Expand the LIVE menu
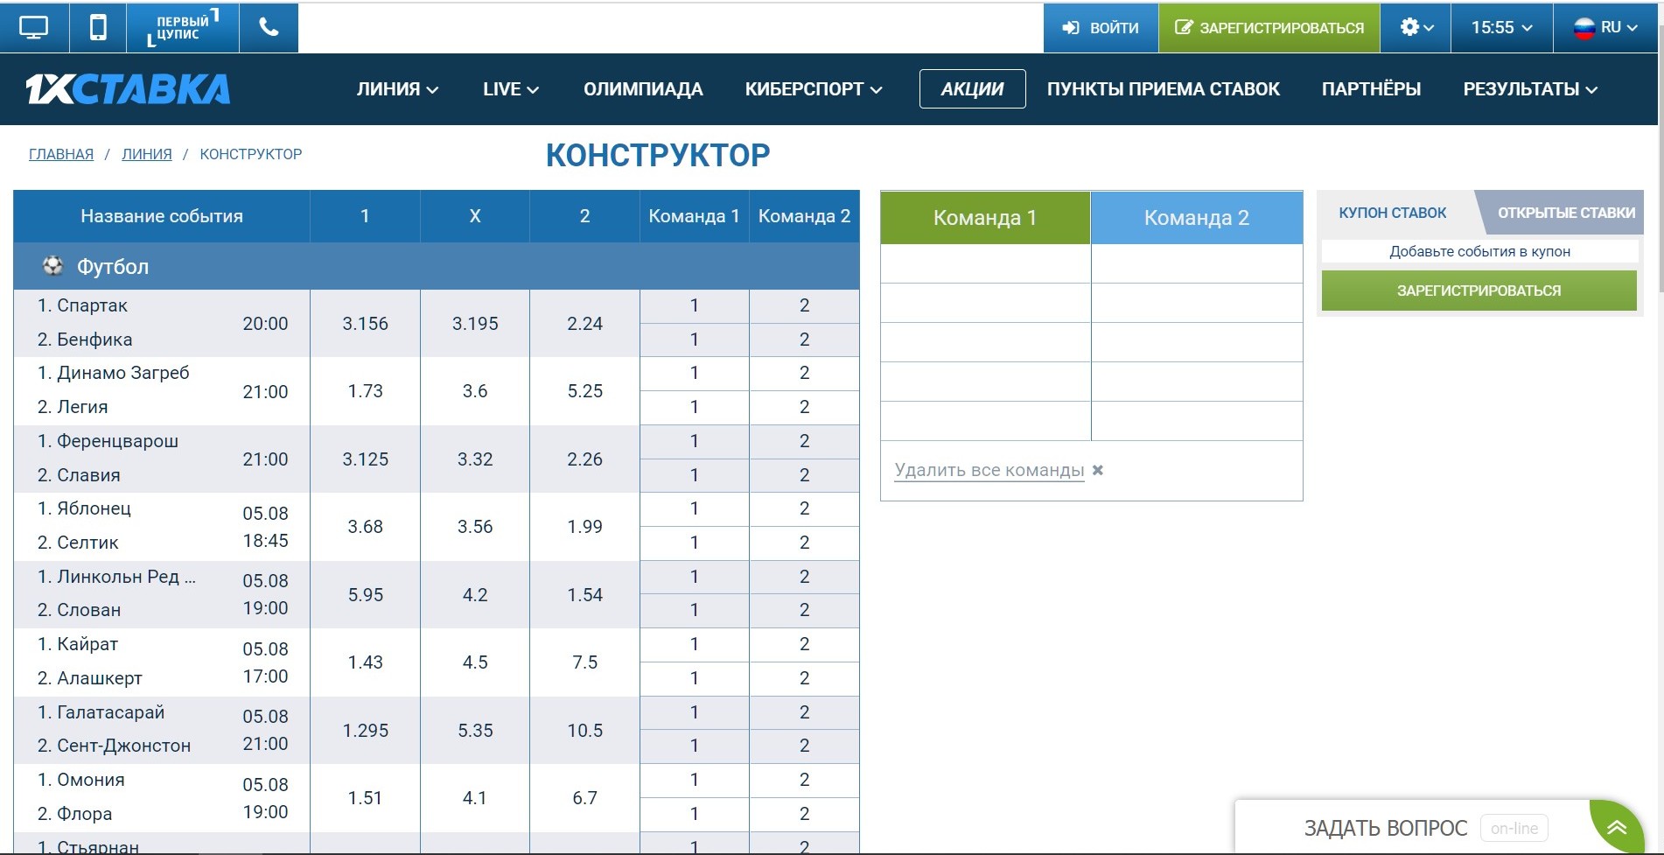This screenshot has height=855, width=1664. [511, 89]
